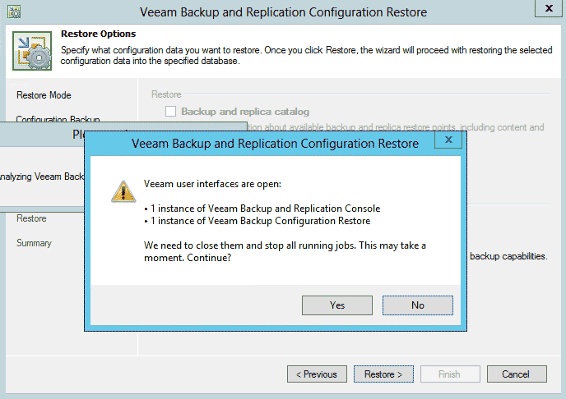
Task: Decline by clicking the No button
Action: click(x=418, y=305)
